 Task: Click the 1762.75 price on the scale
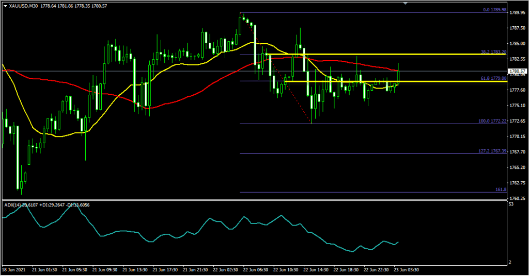tap(518, 183)
